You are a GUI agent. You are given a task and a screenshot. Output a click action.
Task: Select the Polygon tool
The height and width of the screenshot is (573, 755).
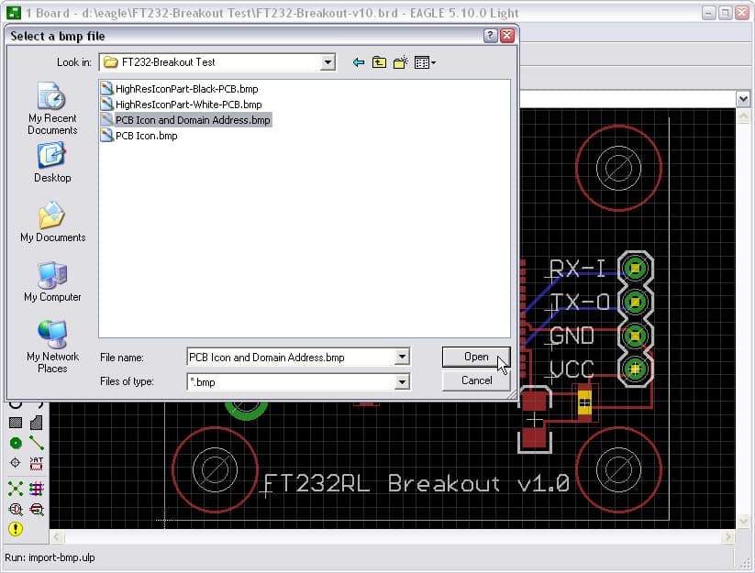36,423
